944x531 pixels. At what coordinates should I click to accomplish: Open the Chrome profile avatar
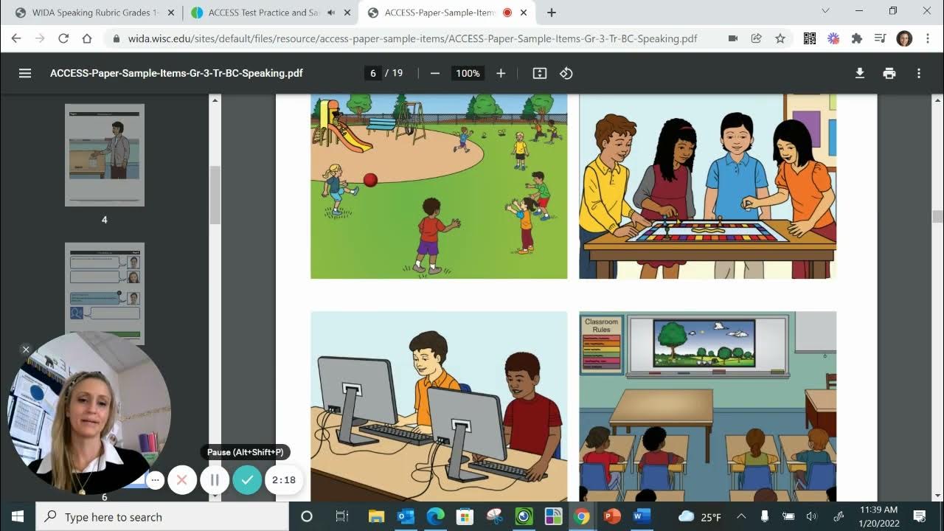click(904, 38)
